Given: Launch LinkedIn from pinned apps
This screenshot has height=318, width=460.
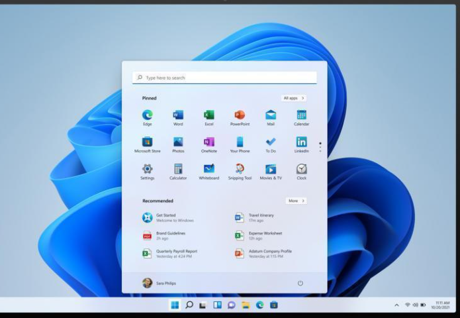Looking at the screenshot, I should pyautogui.click(x=301, y=145).
